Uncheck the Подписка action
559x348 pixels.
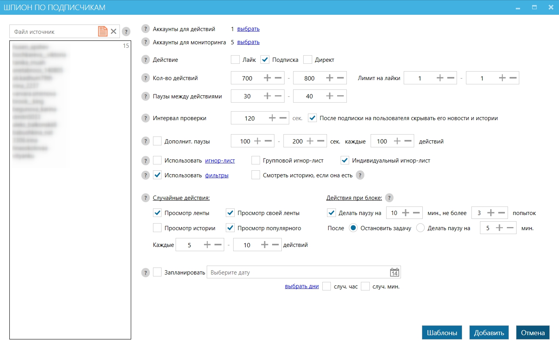point(265,59)
